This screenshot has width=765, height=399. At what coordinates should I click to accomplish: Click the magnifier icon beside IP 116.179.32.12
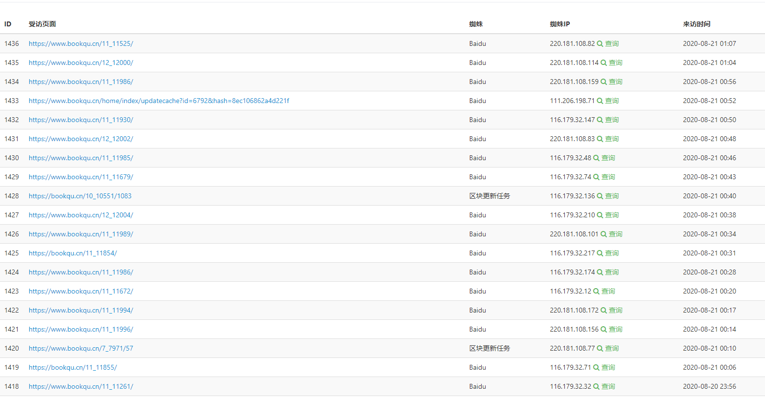coord(597,292)
